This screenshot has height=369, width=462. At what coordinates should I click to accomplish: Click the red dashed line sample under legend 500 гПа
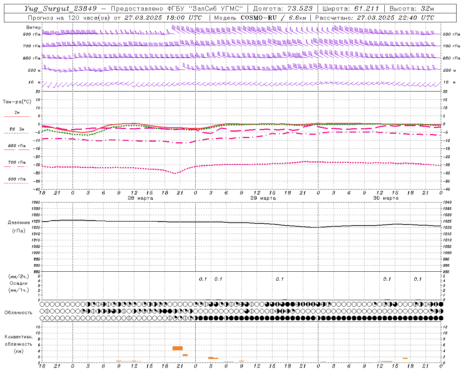(16, 183)
